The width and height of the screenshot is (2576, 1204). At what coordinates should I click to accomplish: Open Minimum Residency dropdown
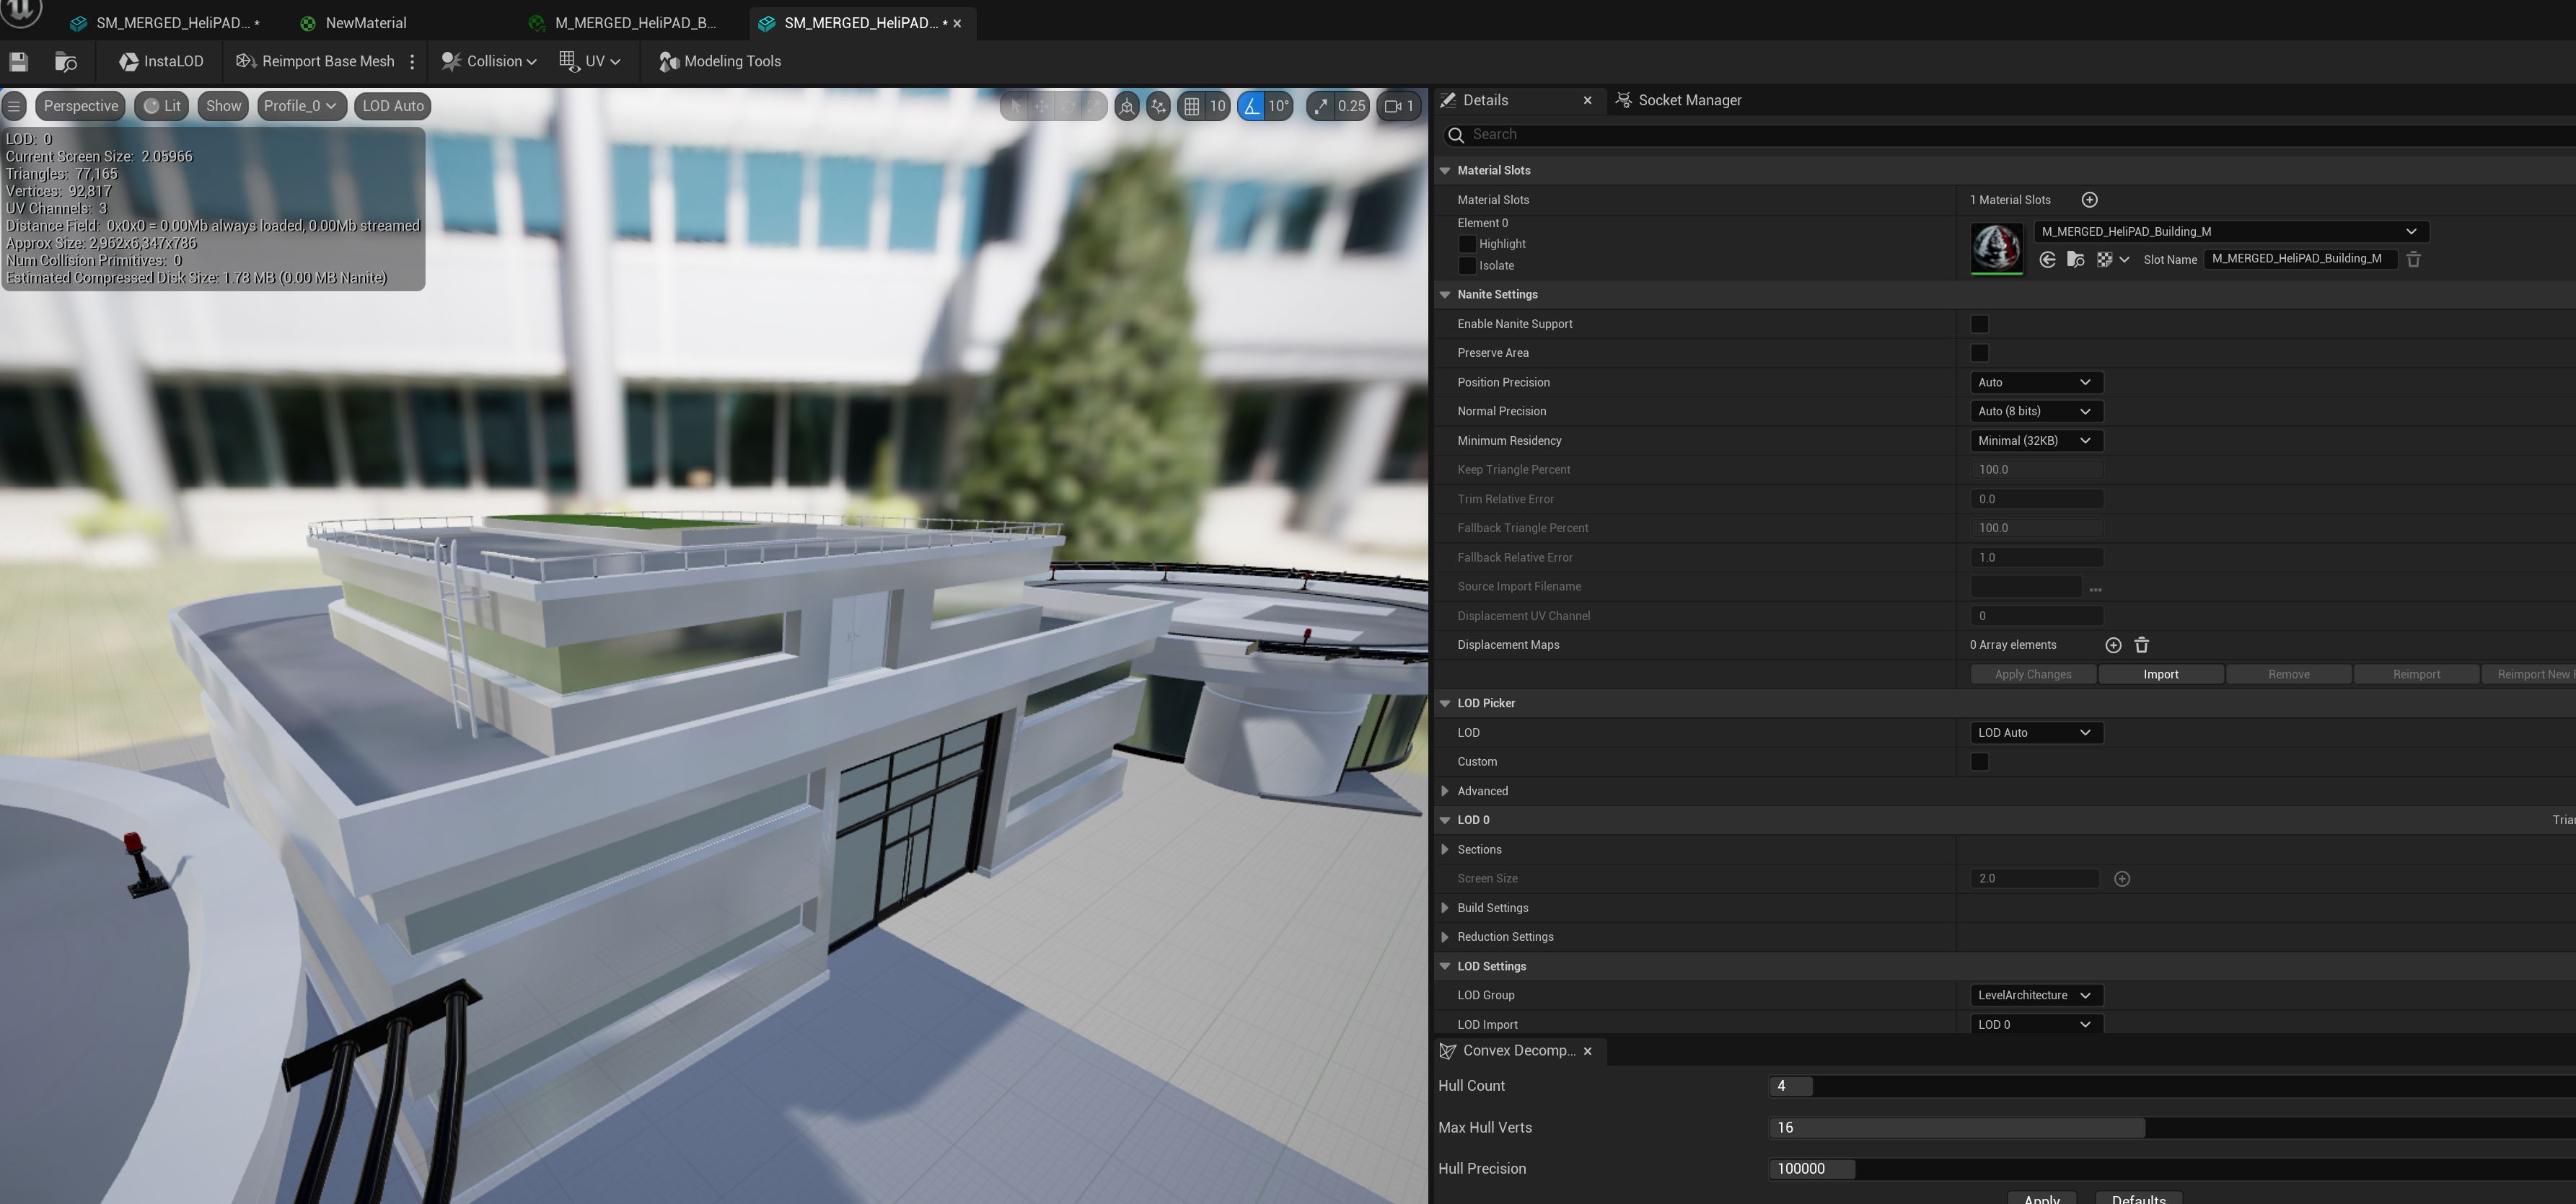(x=2035, y=441)
